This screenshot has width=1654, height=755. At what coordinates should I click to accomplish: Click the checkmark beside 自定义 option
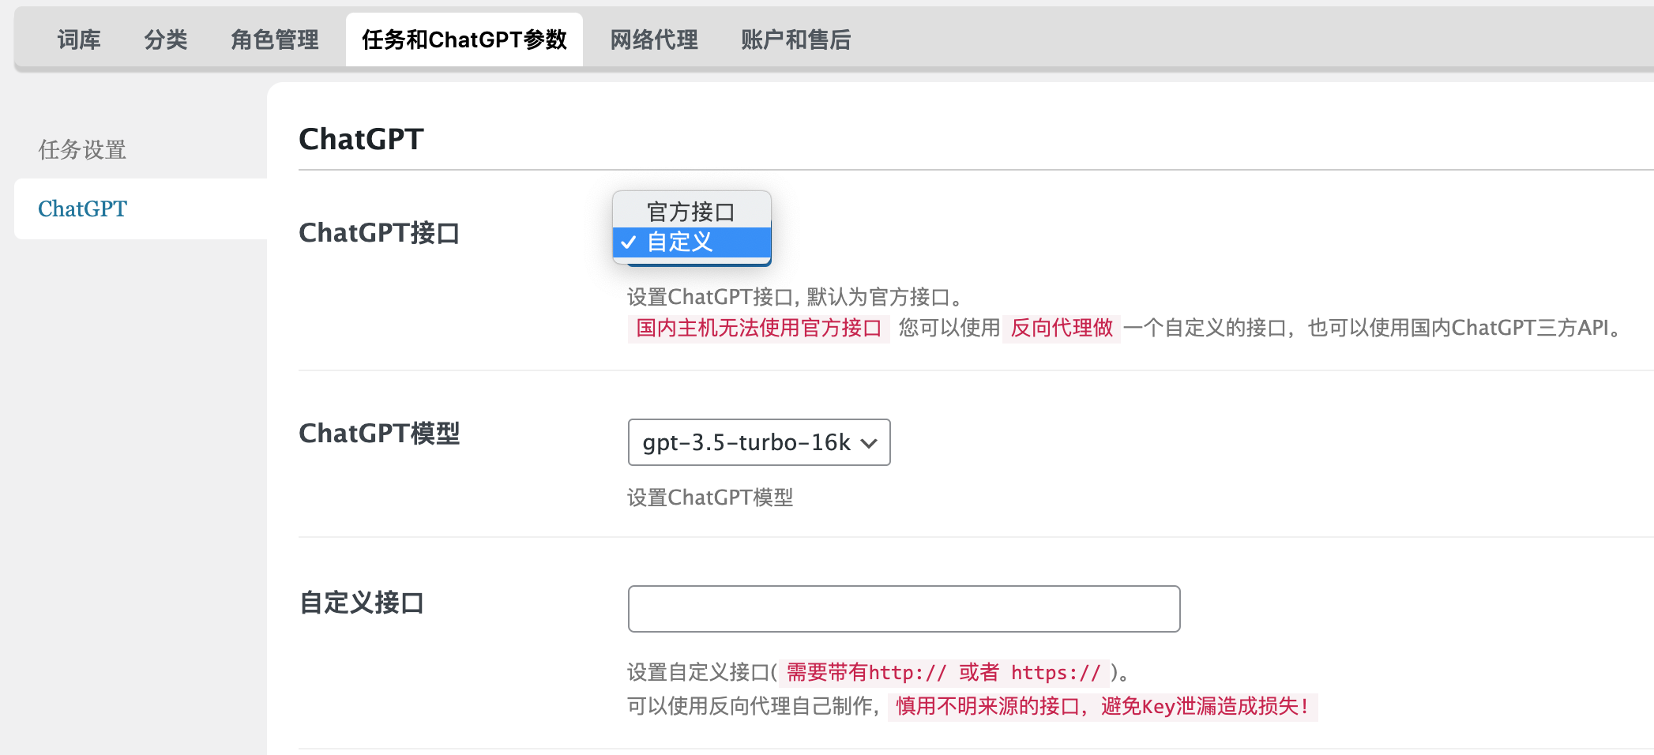(x=629, y=242)
